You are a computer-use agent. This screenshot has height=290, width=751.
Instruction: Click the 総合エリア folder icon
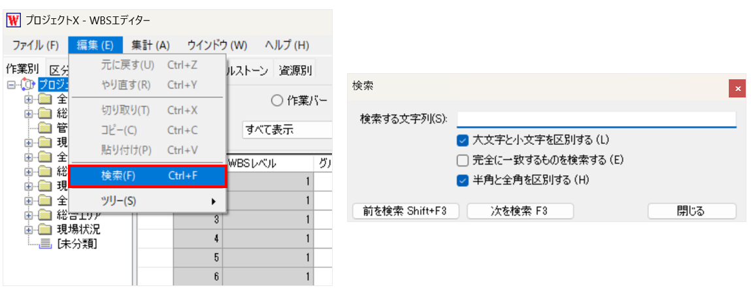click(45, 214)
